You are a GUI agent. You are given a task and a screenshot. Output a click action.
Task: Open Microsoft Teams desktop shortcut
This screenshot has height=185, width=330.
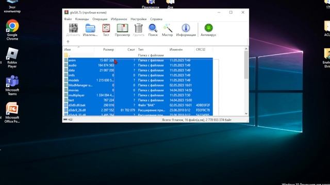12,85
